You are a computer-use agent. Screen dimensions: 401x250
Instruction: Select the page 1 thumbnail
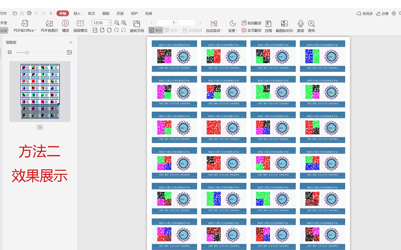point(40,91)
